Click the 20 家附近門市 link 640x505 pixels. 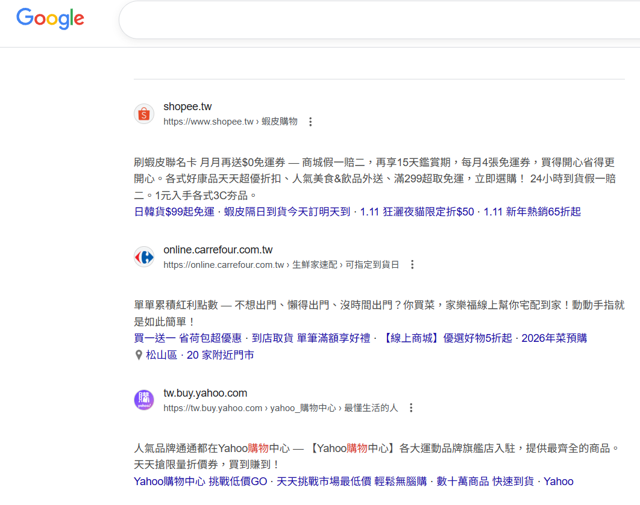221,355
